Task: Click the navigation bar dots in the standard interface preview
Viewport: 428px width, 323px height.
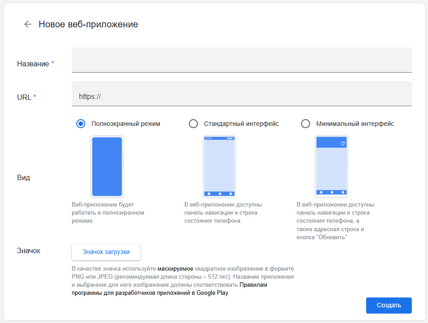Action: 219,194
